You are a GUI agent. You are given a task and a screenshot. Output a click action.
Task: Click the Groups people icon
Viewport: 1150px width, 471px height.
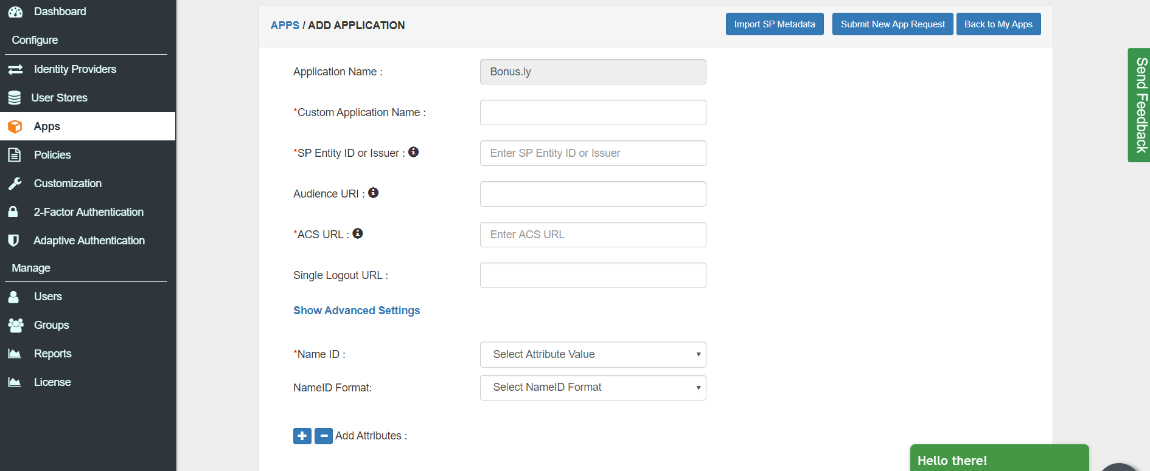click(x=16, y=325)
